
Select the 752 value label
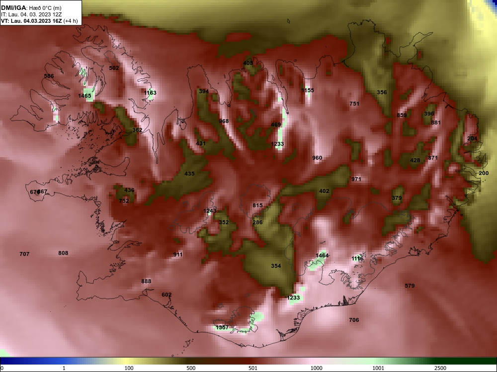click(124, 201)
